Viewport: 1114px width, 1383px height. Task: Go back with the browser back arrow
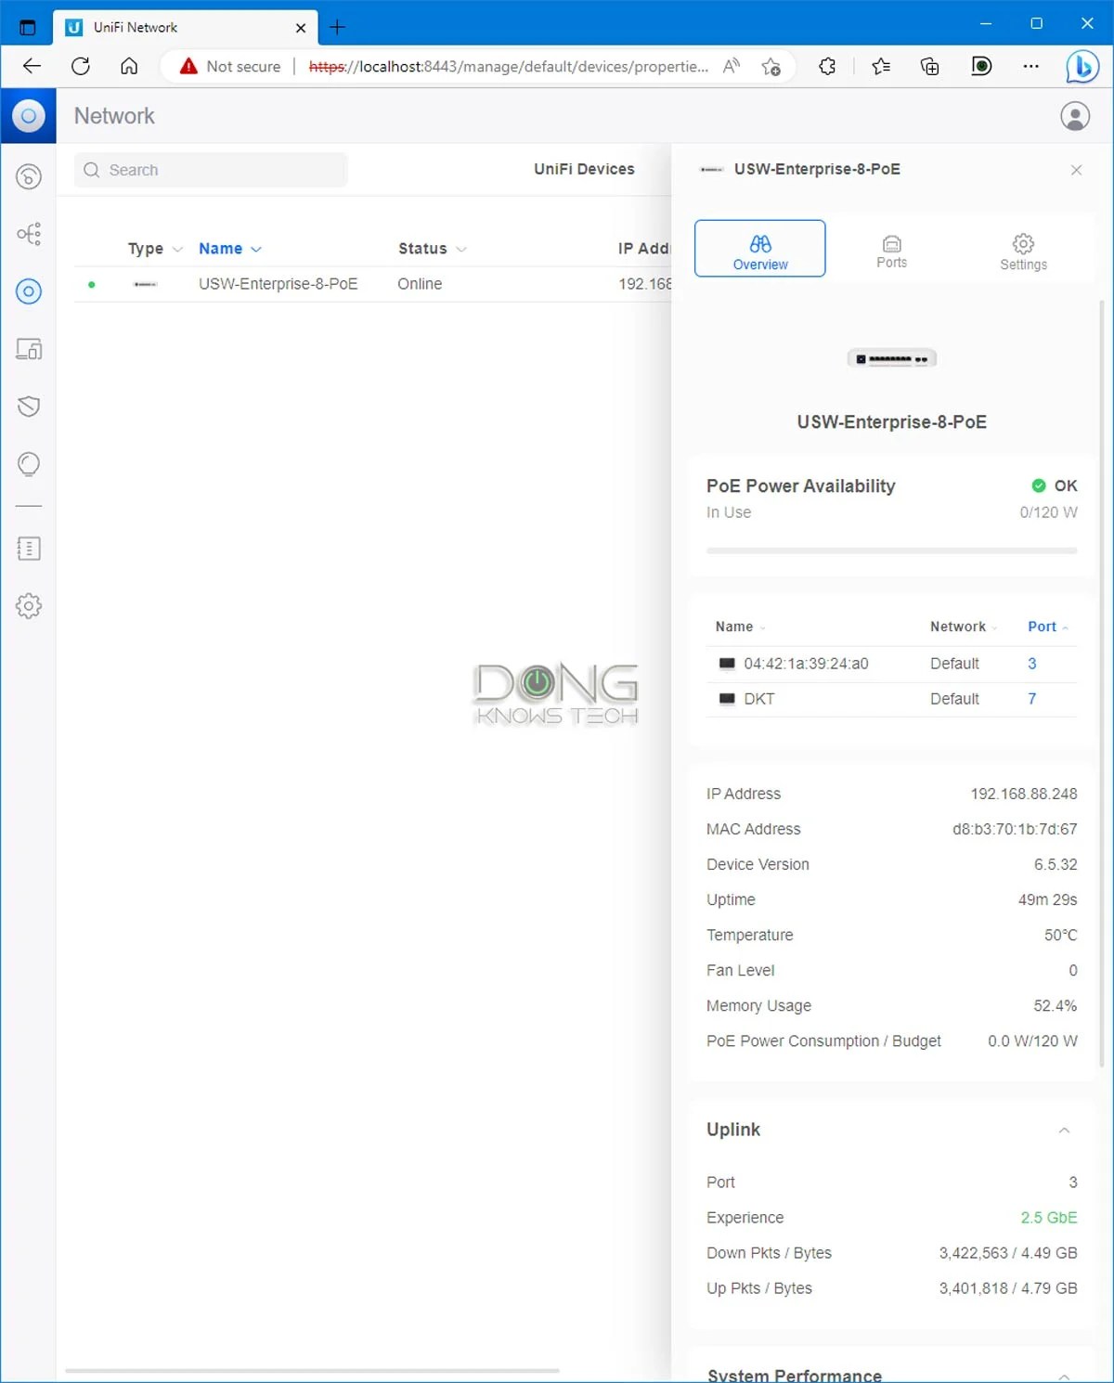[32, 66]
